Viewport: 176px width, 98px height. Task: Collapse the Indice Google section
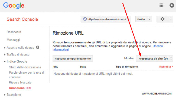(5, 61)
